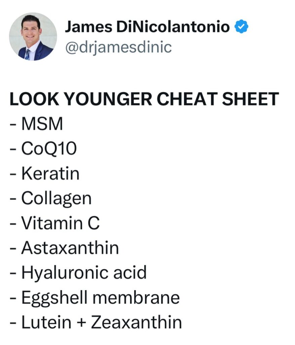Select the Vitamin C line
This screenshot has height=345, width=295.
coord(55,223)
